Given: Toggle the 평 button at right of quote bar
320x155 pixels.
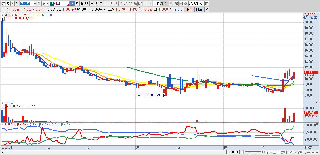Looking at the screenshot, I should pyautogui.click(x=207, y=9).
